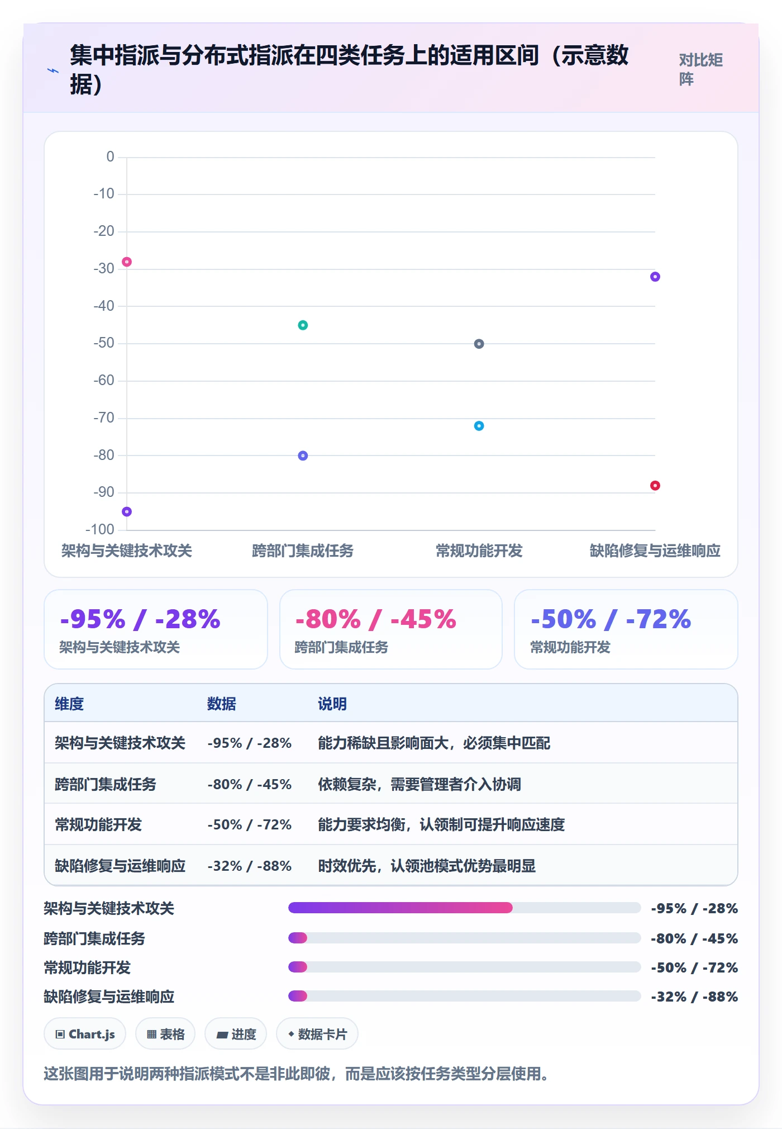Click the 数据 table column header
This screenshot has height=1129, width=782.
pyautogui.click(x=222, y=704)
